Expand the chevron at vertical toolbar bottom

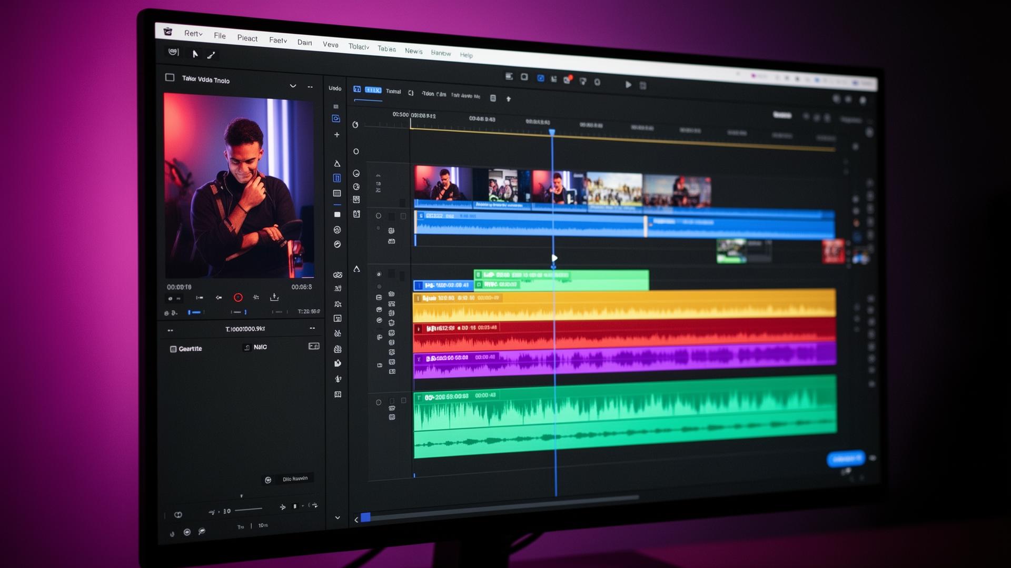338,518
